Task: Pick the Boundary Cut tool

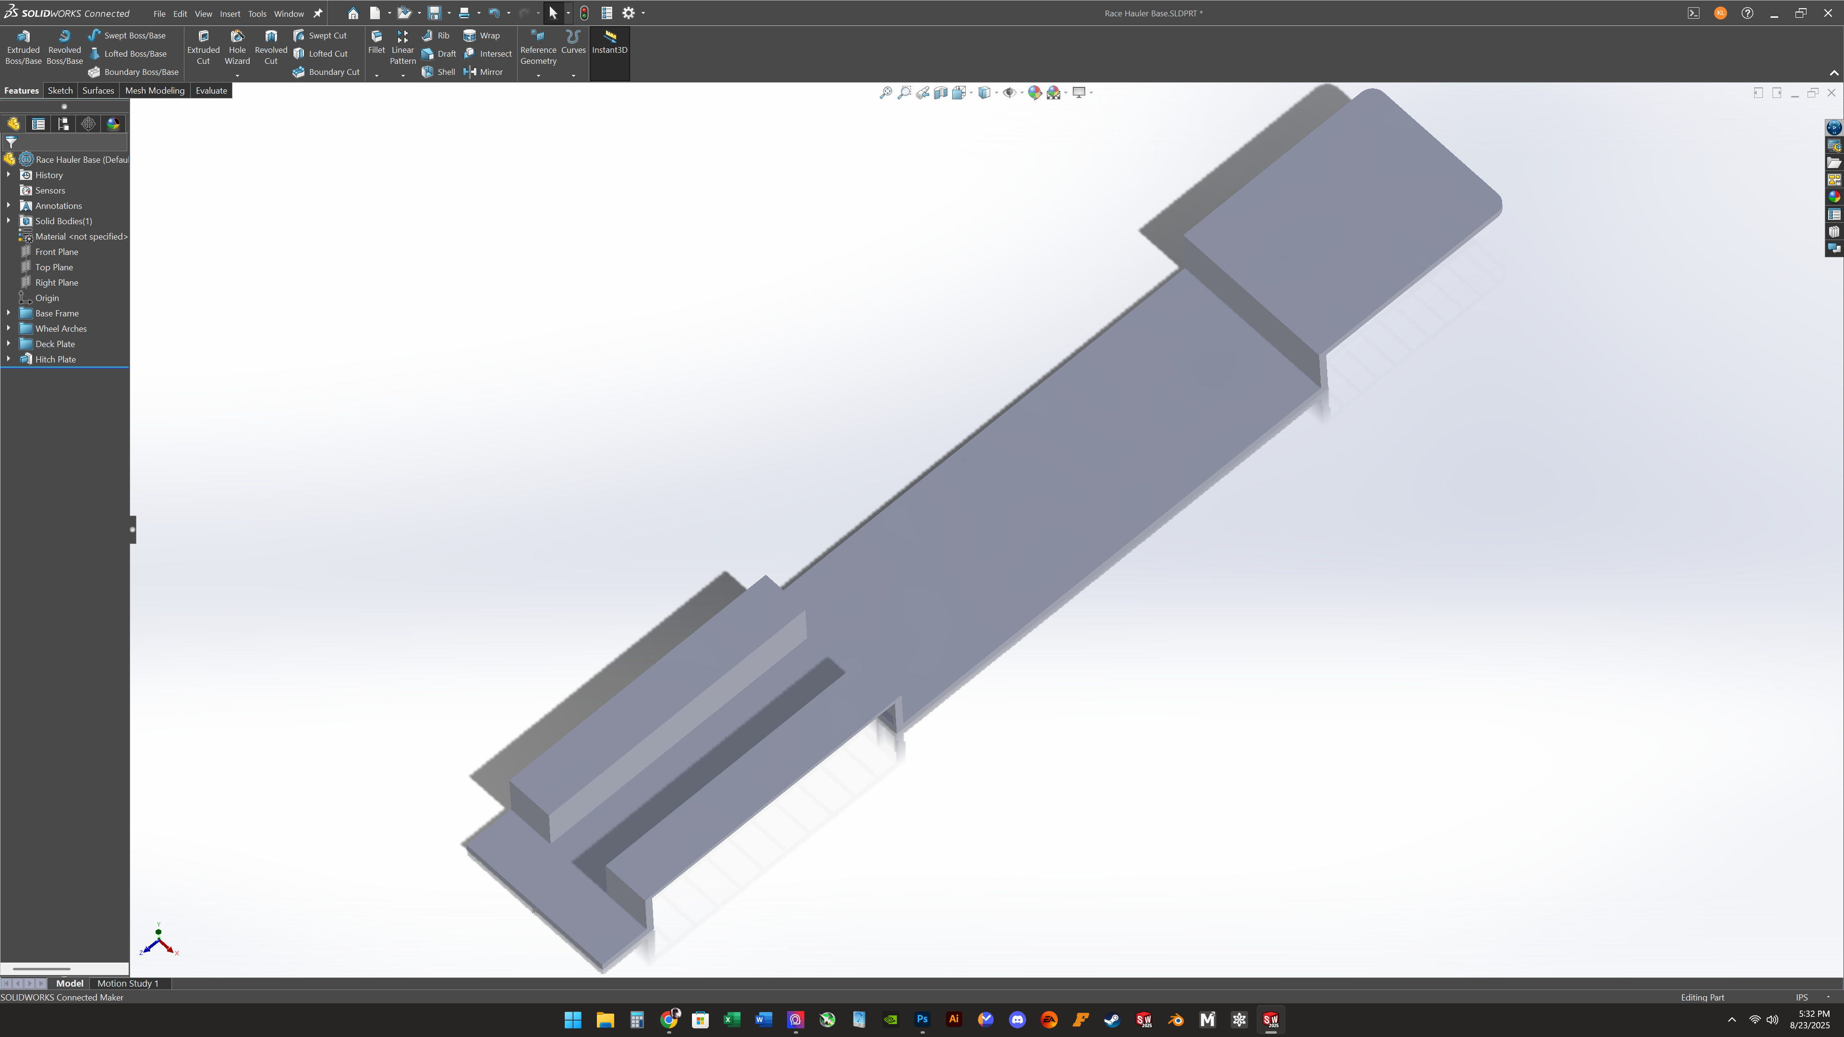Action: click(327, 72)
